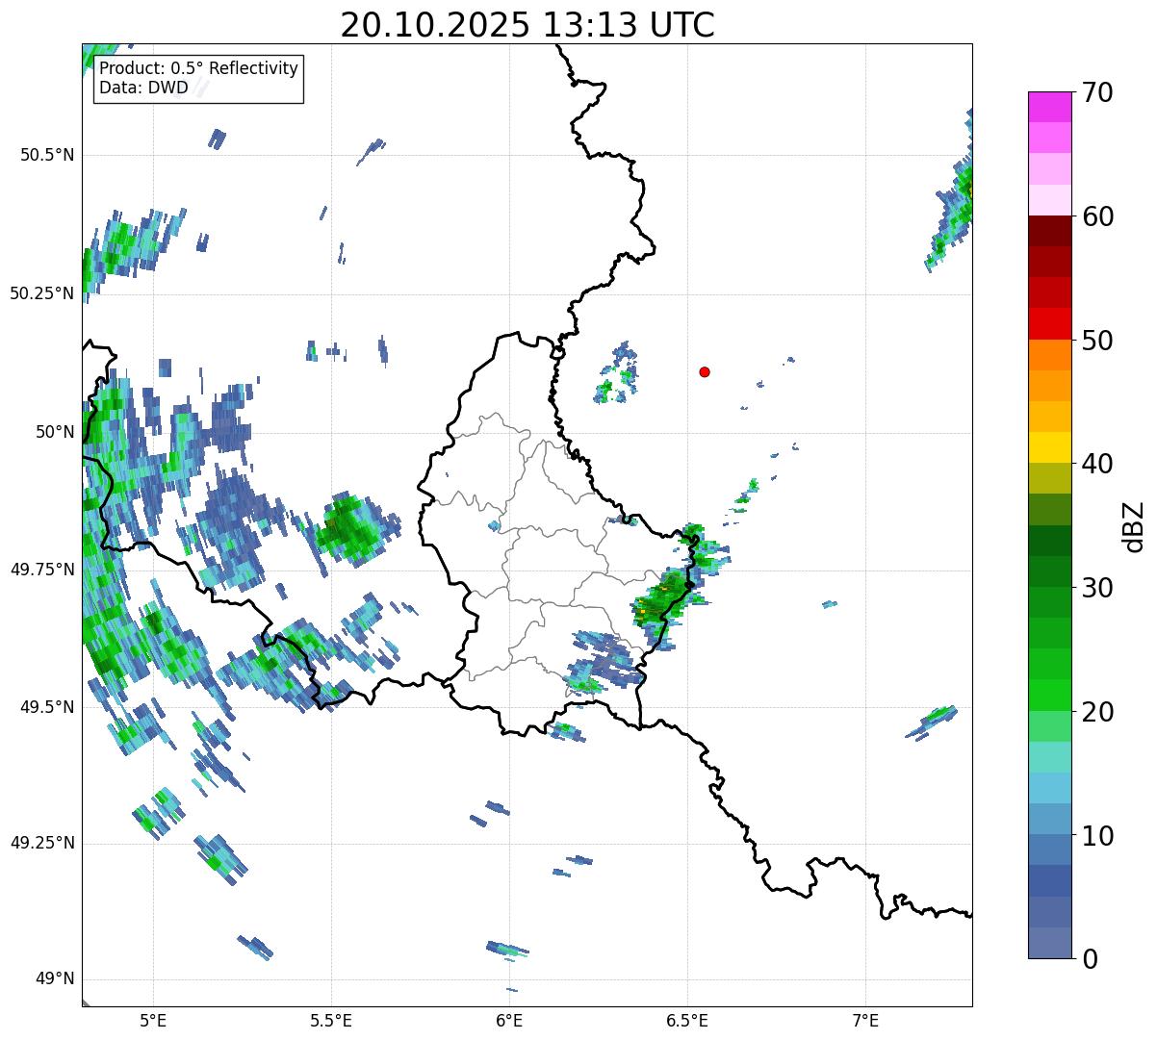The image size is (1157, 1040).
Task: Click the red location marker dot
Action: pos(705,371)
